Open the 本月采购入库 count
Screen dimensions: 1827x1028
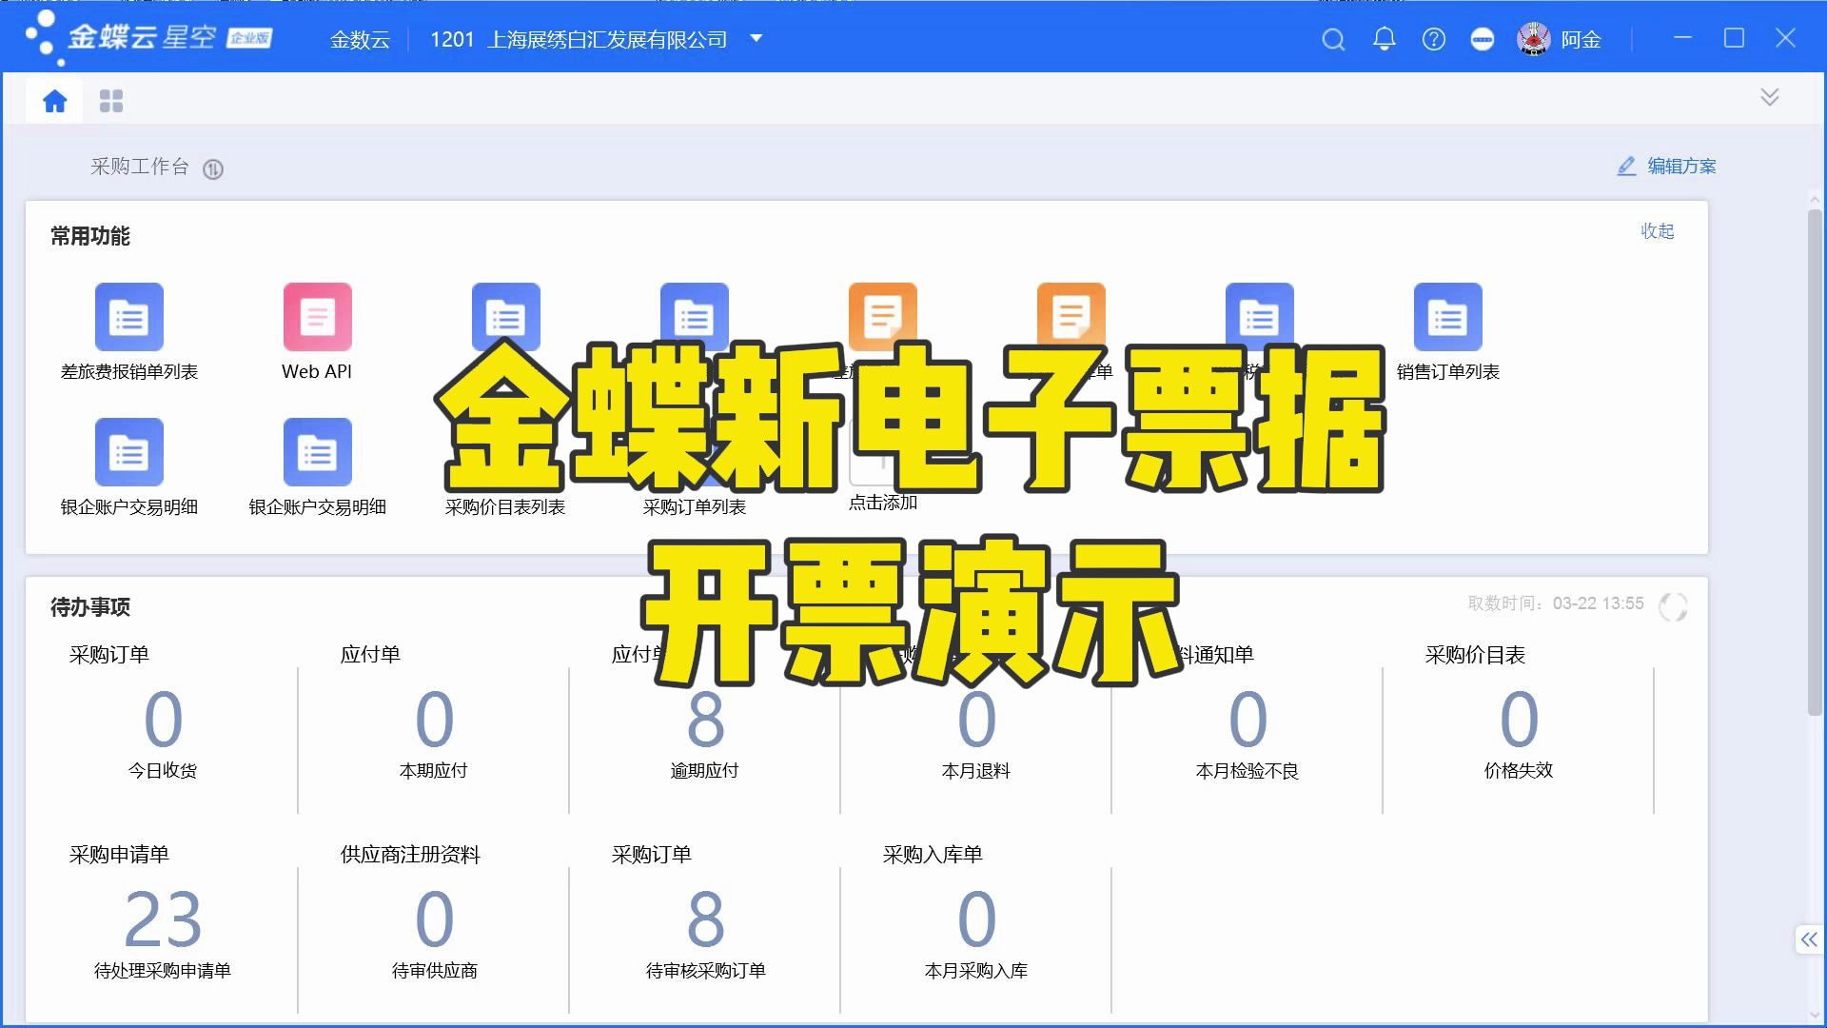tap(976, 919)
